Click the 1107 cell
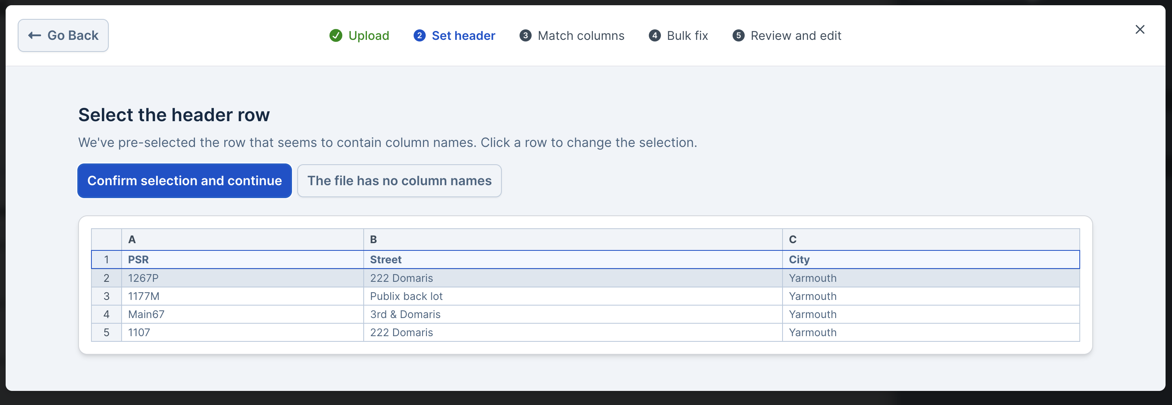This screenshot has height=405, width=1172. pos(242,333)
